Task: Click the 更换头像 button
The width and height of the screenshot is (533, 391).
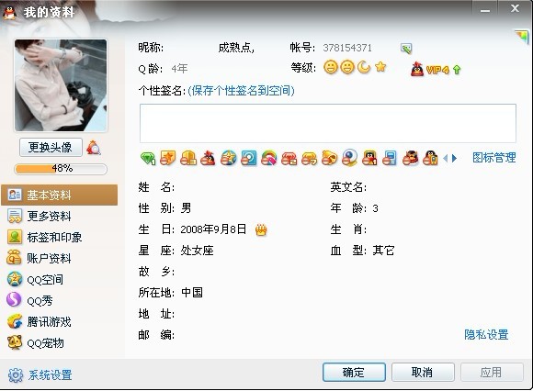Action: [51, 147]
